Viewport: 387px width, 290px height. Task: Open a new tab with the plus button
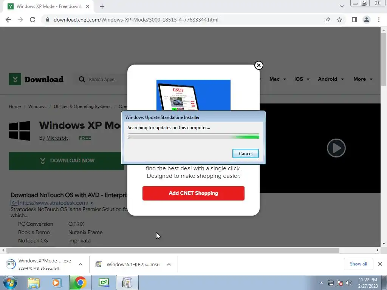click(102, 6)
